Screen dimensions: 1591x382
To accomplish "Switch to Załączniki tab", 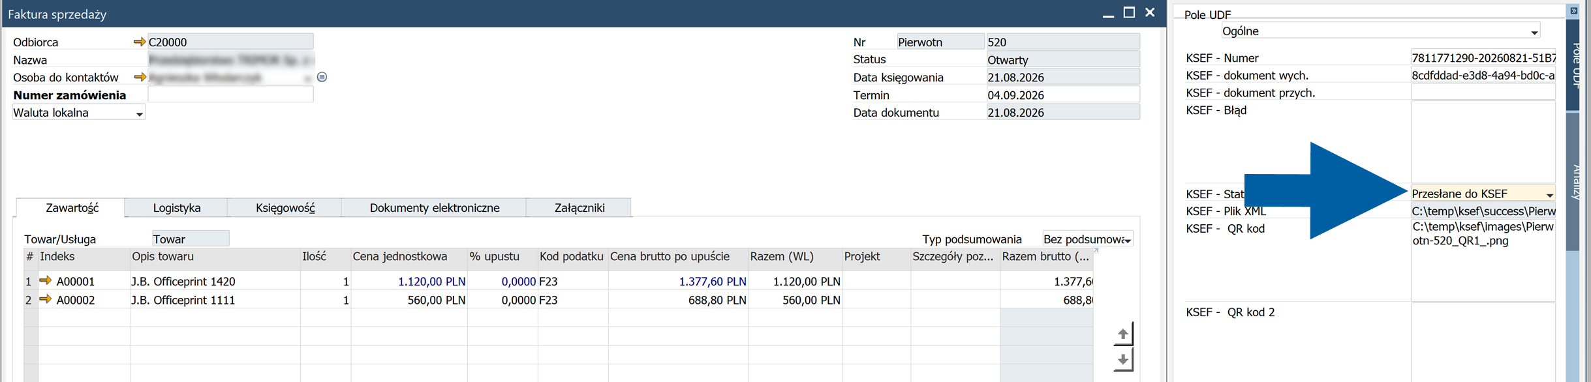I will click(x=579, y=208).
